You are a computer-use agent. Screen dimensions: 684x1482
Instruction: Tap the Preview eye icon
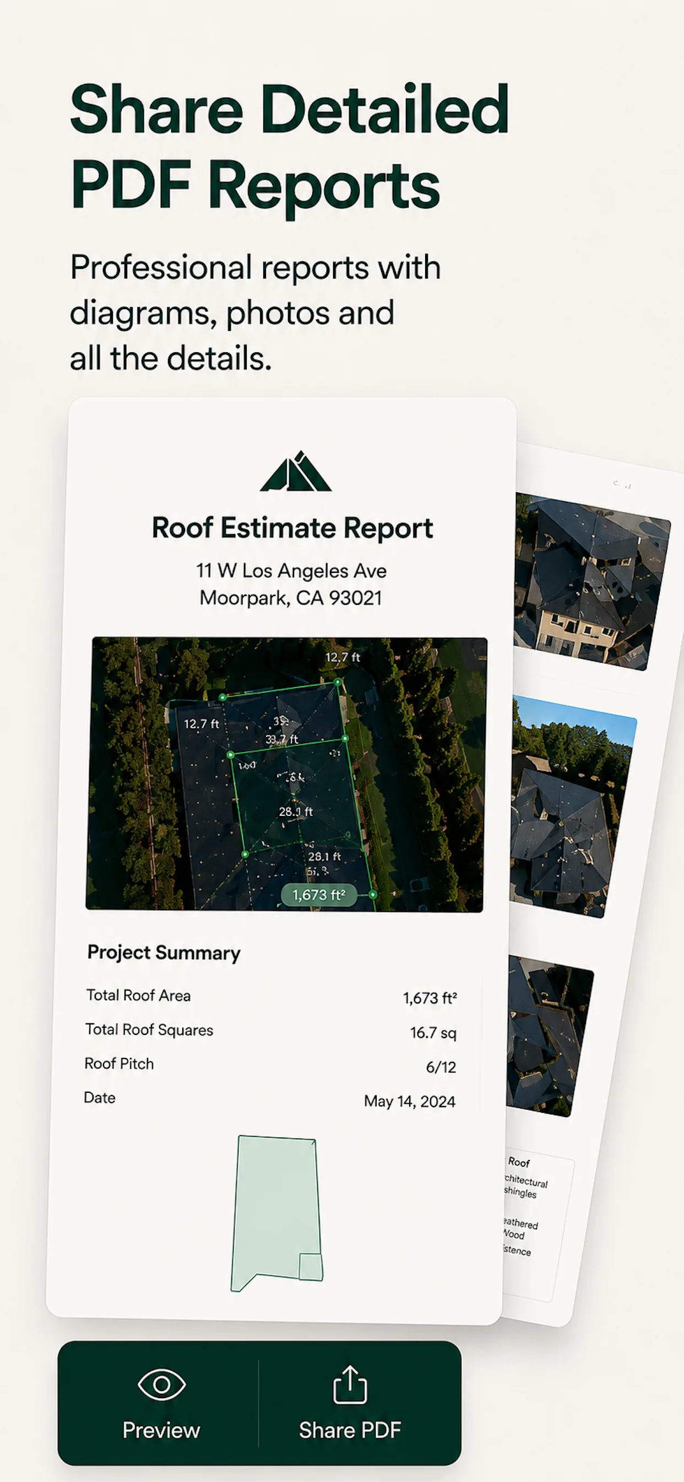[x=161, y=1385]
